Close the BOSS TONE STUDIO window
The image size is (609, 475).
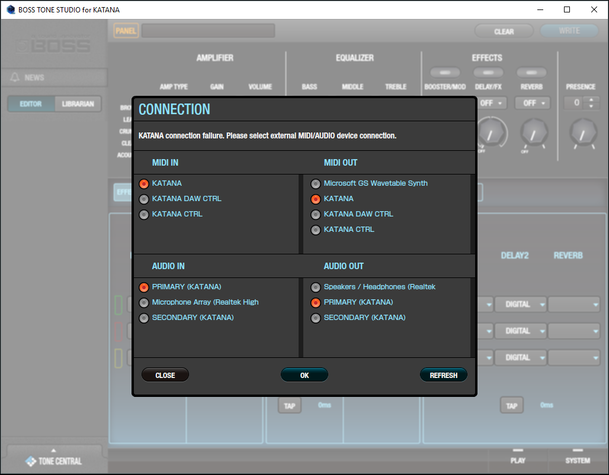594,9
